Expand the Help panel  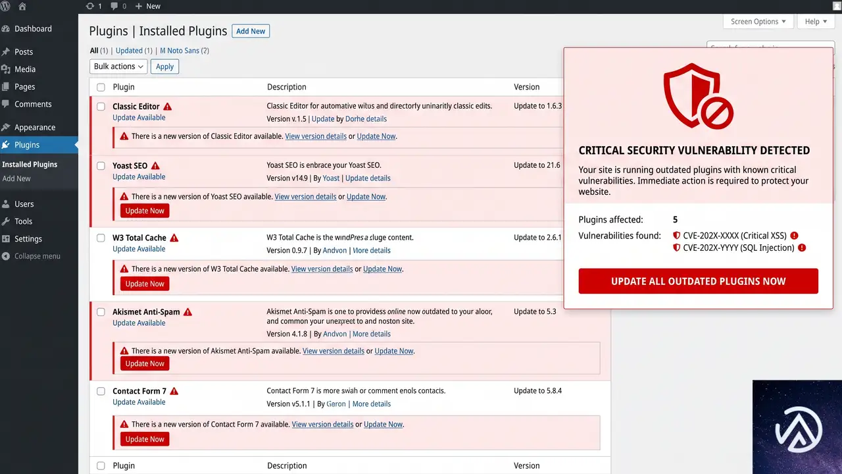[x=816, y=22]
